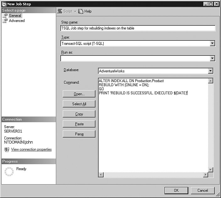221x198 pixels.
Task: Parse the T-SQL command
Action: (x=79, y=134)
